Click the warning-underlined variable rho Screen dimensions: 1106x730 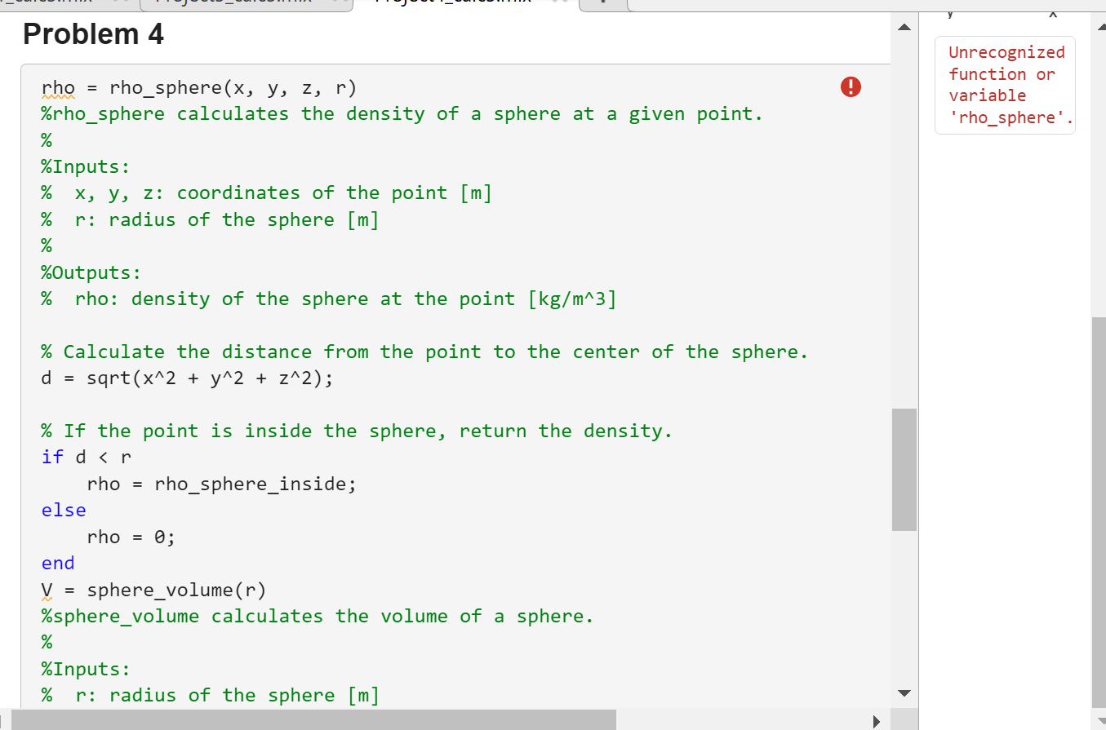(59, 87)
